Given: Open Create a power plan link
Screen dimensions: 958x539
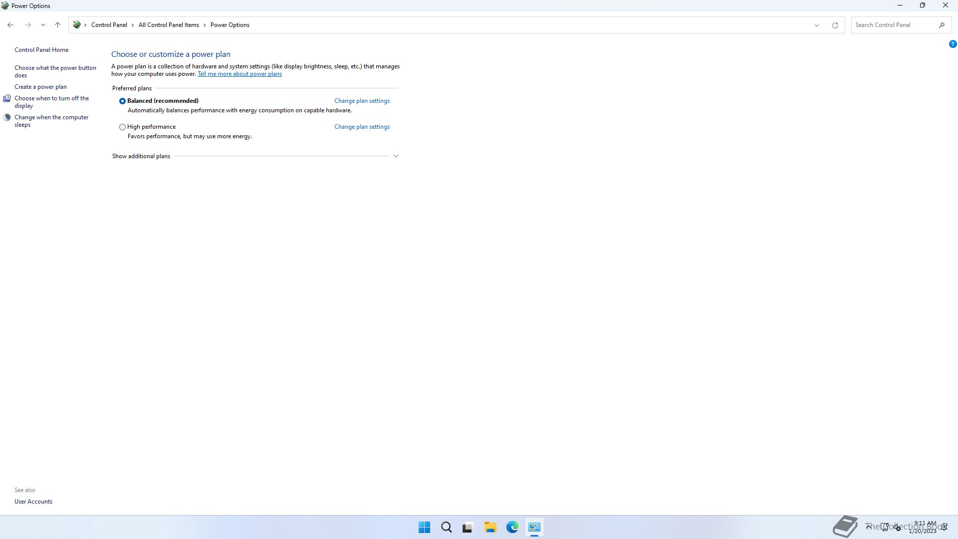Looking at the screenshot, I should (40, 87).
